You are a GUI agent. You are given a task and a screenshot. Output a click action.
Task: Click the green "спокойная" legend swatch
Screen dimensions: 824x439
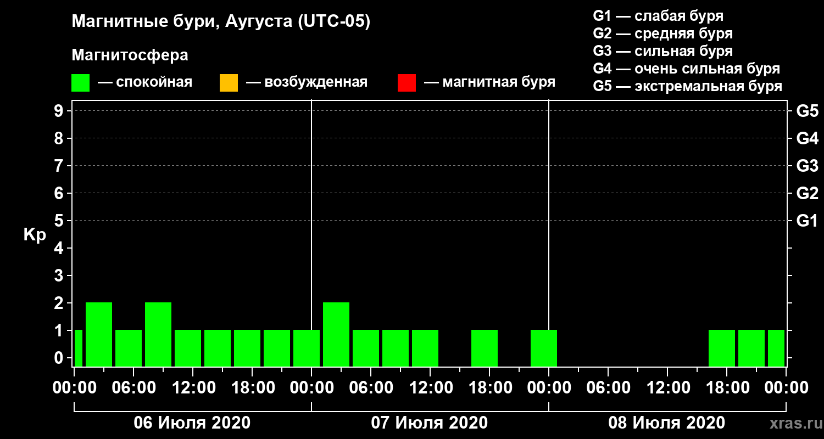click(81, 83)
